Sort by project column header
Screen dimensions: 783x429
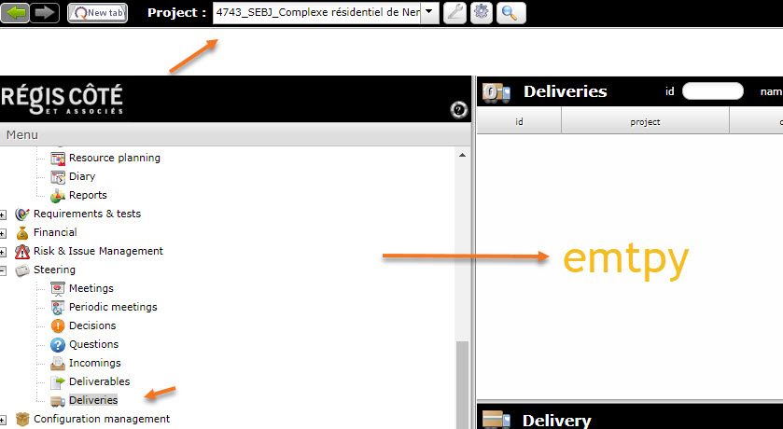point(645,122)
